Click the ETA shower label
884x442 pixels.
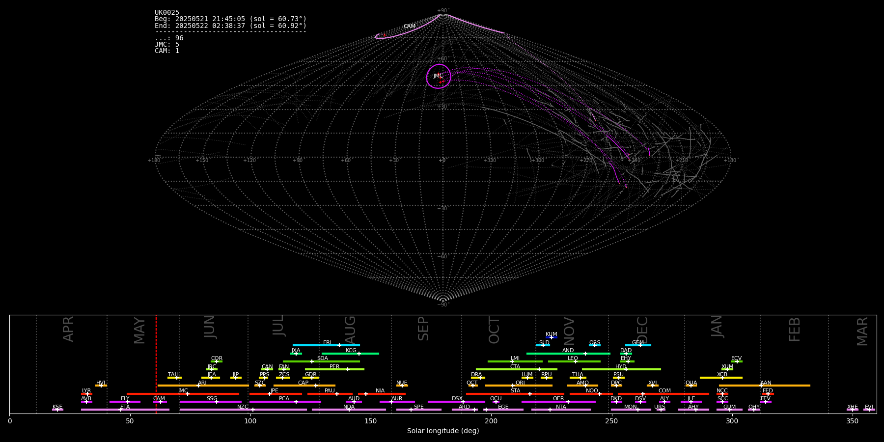125,407
